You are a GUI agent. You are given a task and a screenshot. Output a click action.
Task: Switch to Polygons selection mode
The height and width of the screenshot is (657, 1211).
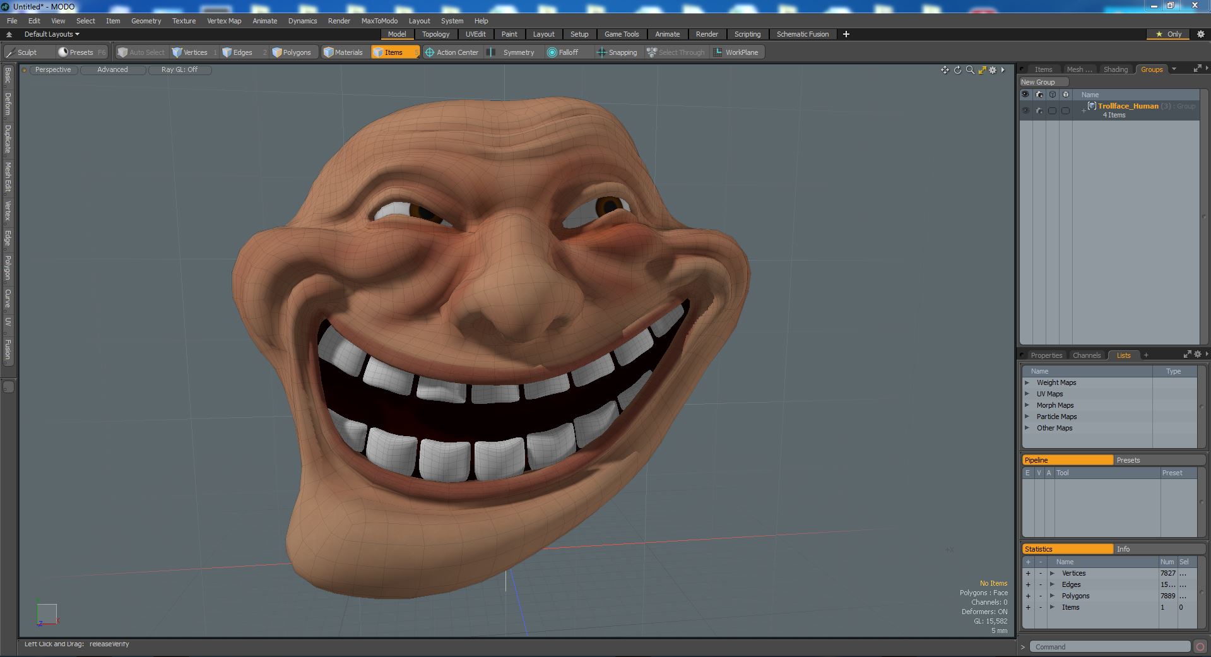tap(292, 52)
